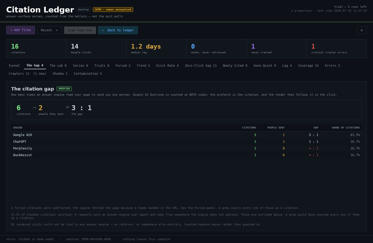
Task: Switch to Trials 0 tab
Action: [x=102, y=66]
